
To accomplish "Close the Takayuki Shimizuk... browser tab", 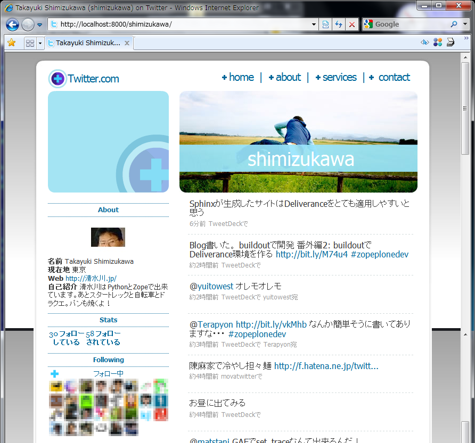I will click(x=127, y=43).
